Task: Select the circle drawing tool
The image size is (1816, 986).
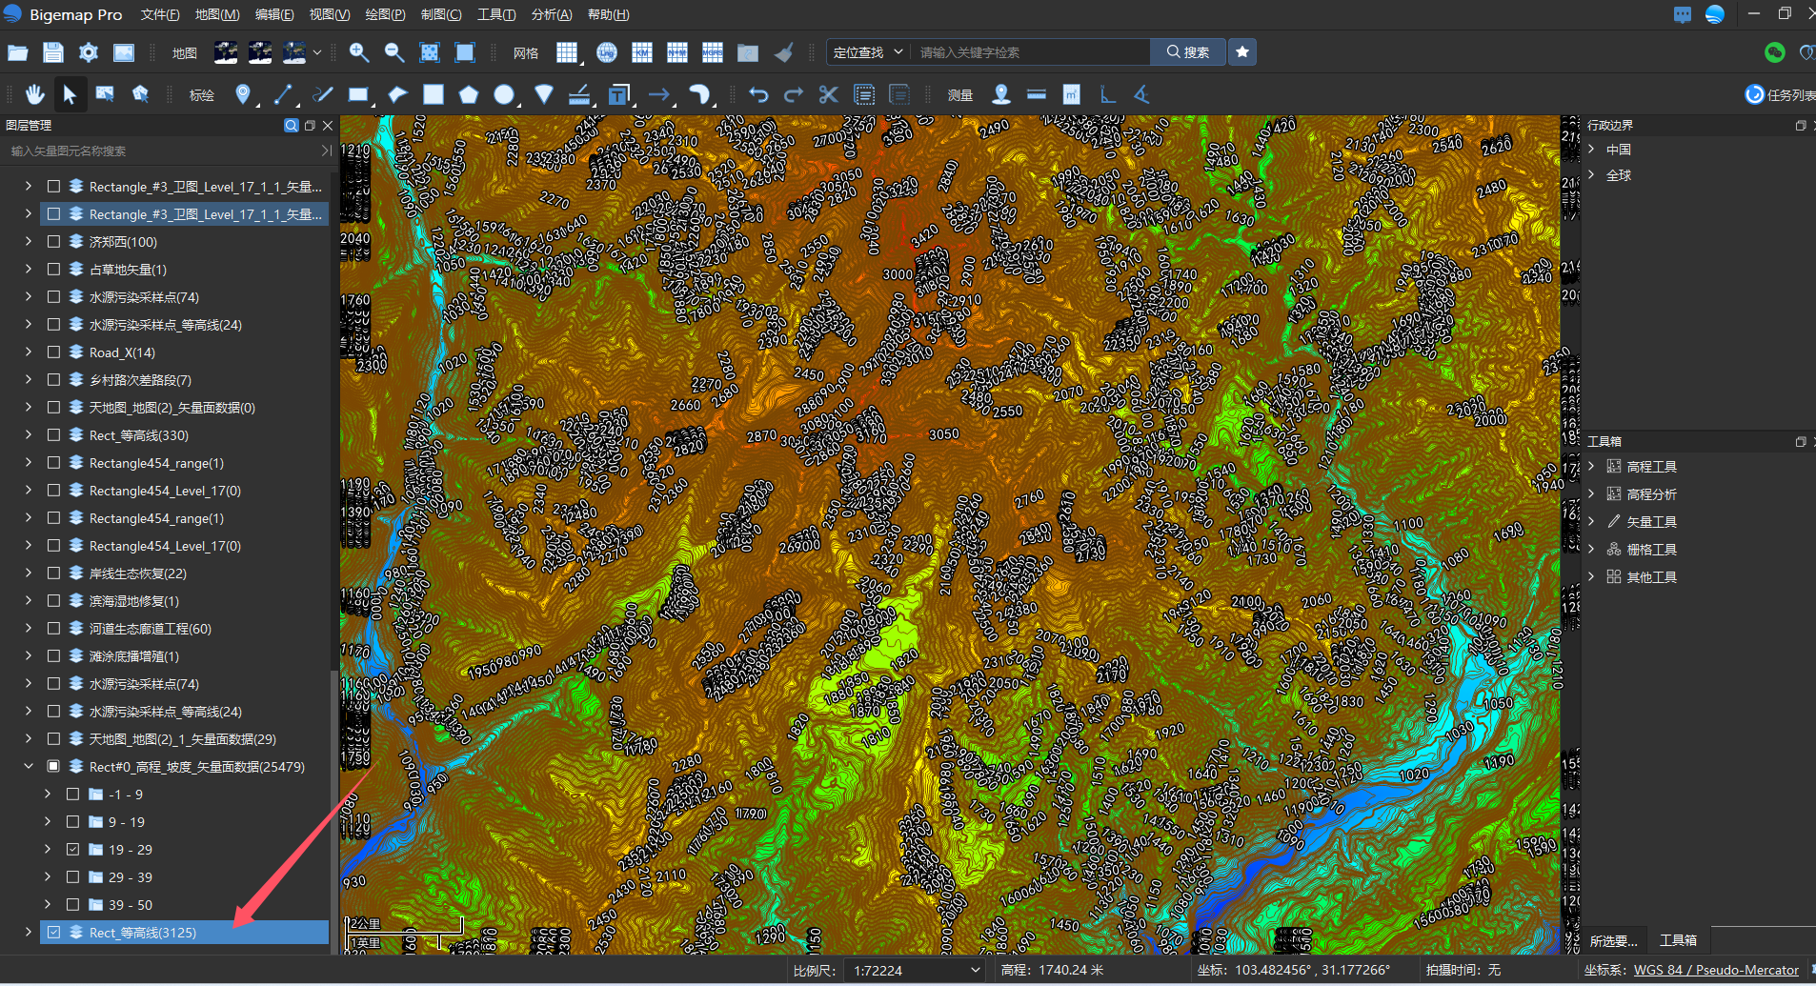Action: click(x=504, y=94)
